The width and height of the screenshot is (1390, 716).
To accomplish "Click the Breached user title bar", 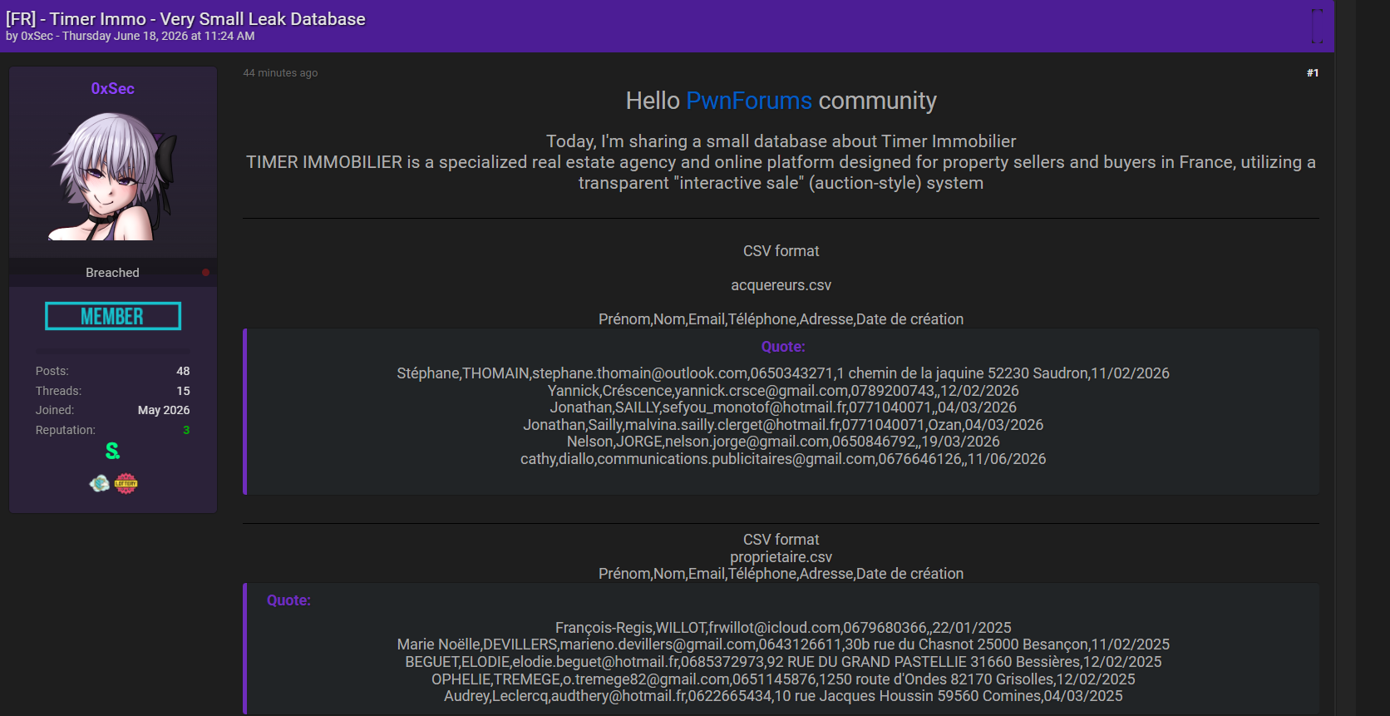I will pos(113,273).
